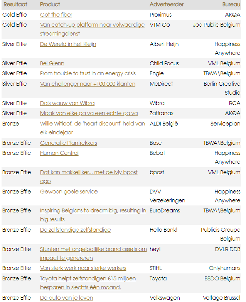
Task: Open the 'Got the fiber' link
Action: [x=56, y=15]
